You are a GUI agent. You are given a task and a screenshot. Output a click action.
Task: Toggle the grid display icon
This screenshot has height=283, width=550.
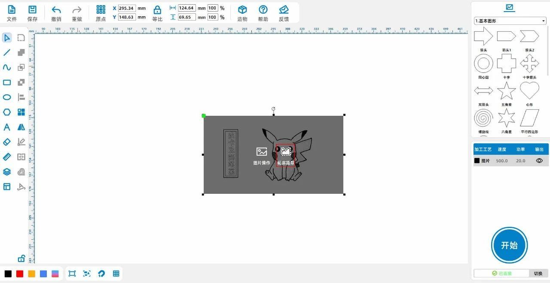click(116, 274)
